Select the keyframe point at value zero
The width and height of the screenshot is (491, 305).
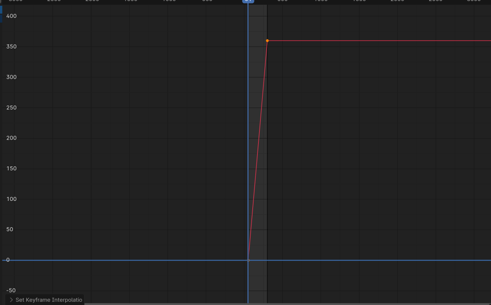tap(248, 260)
